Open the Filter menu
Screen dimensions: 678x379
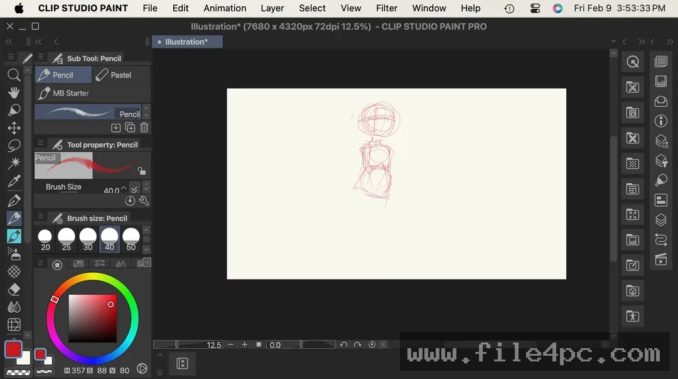point(387,8)
